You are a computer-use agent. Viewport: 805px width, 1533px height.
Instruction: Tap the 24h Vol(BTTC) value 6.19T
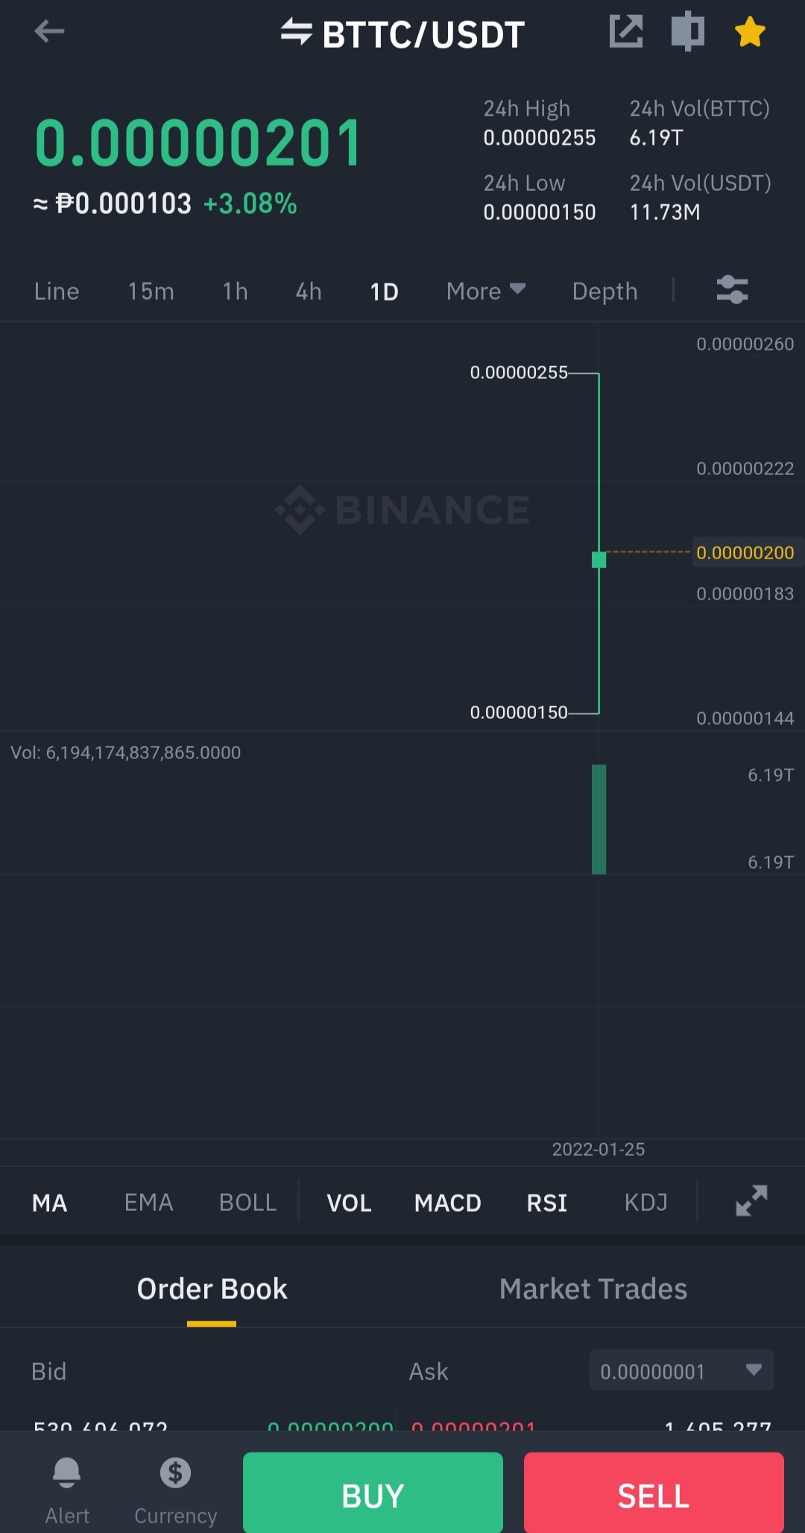click(656, 138)
